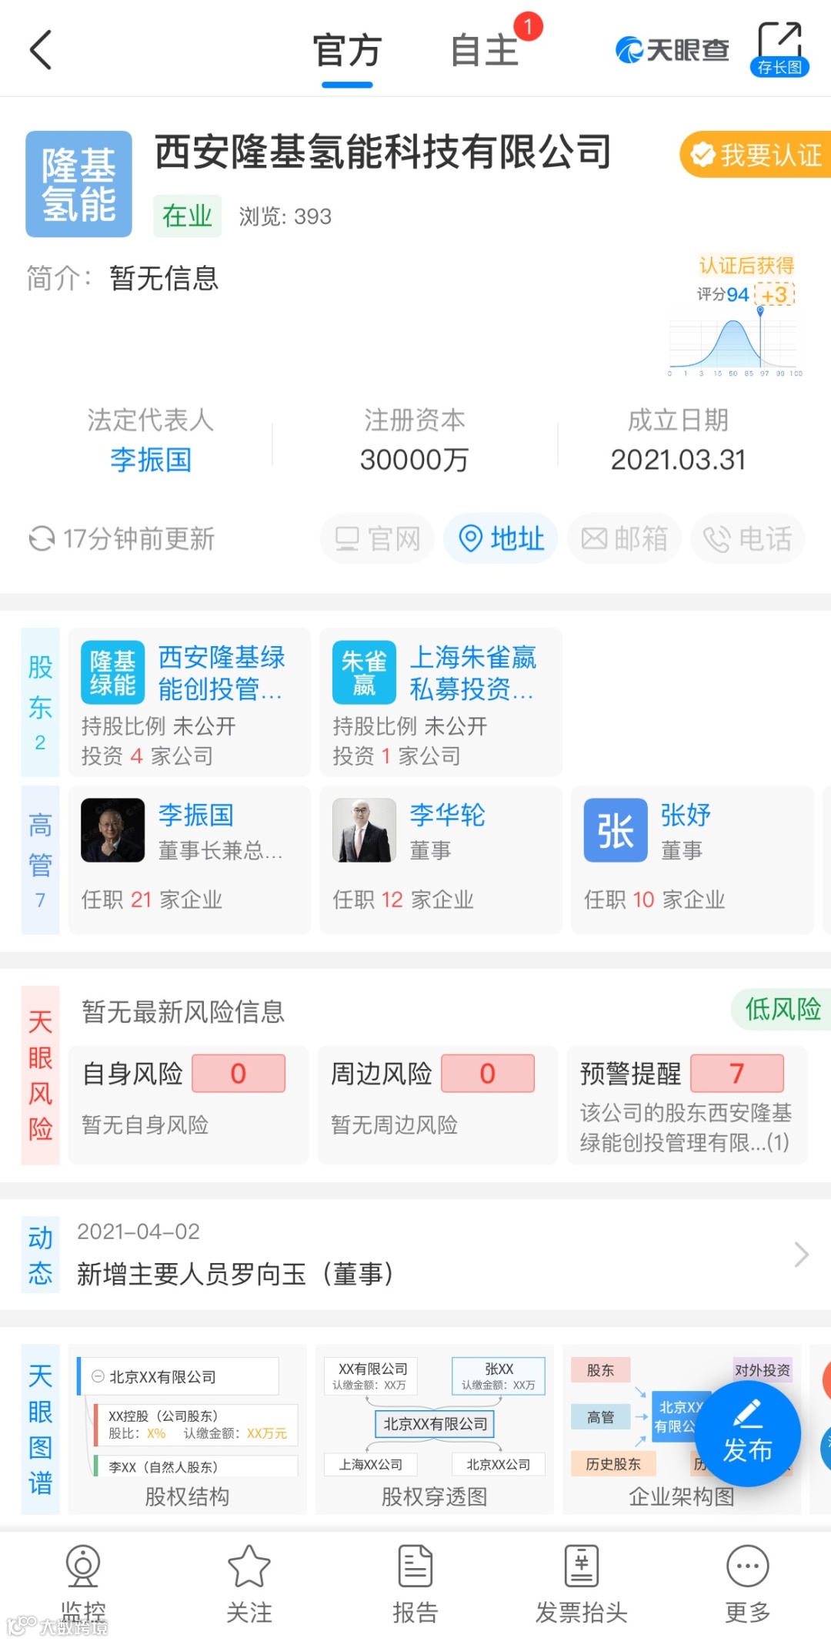Open the 天眼风险 section label

point(40,1075)
